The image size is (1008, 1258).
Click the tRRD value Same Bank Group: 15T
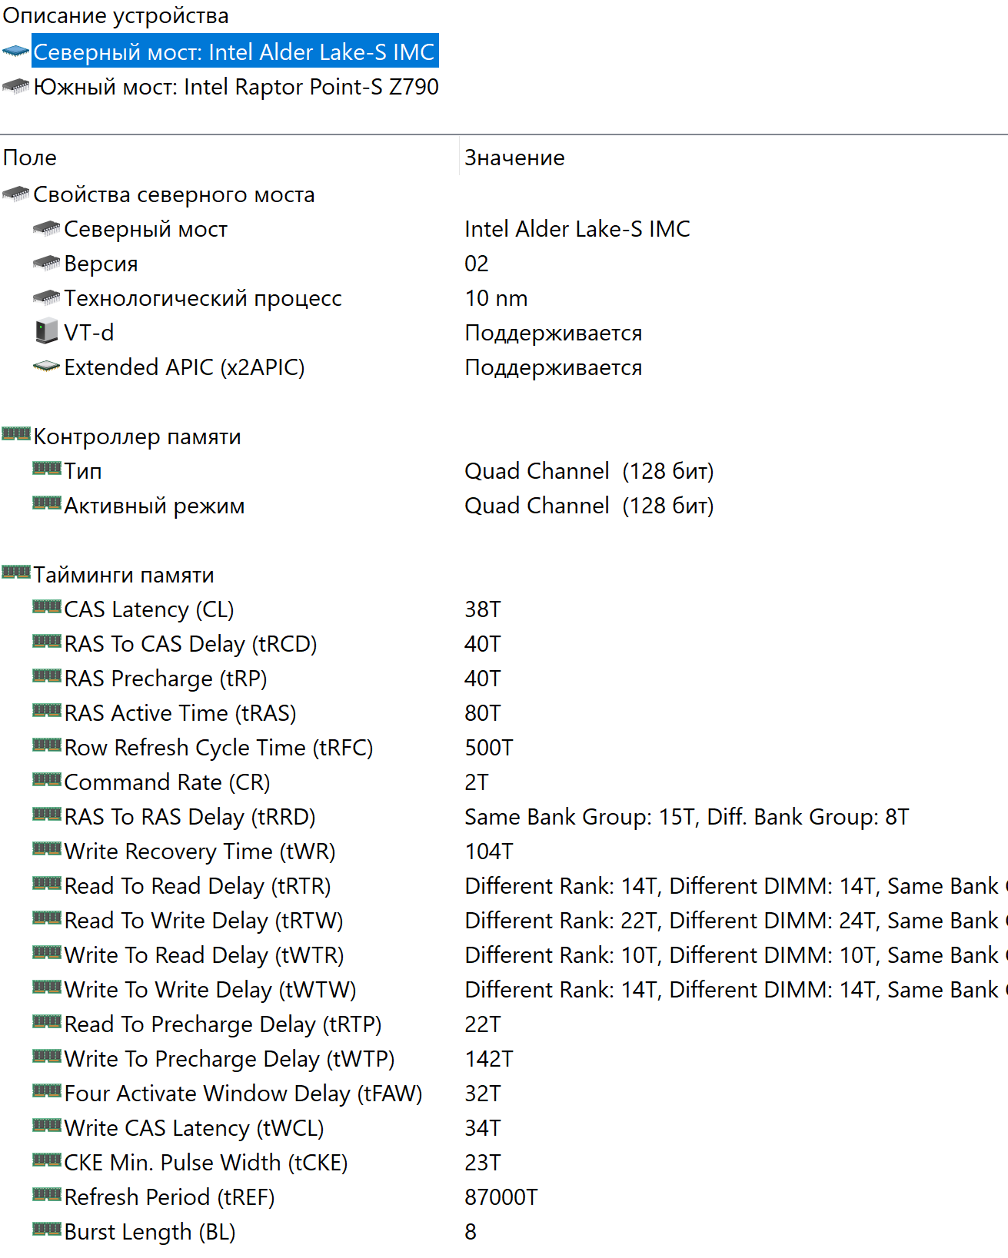[x=581, y=817]
